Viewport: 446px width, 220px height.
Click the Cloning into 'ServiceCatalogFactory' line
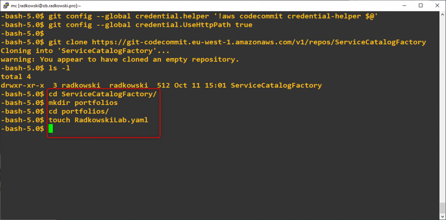tap(85, 51)
